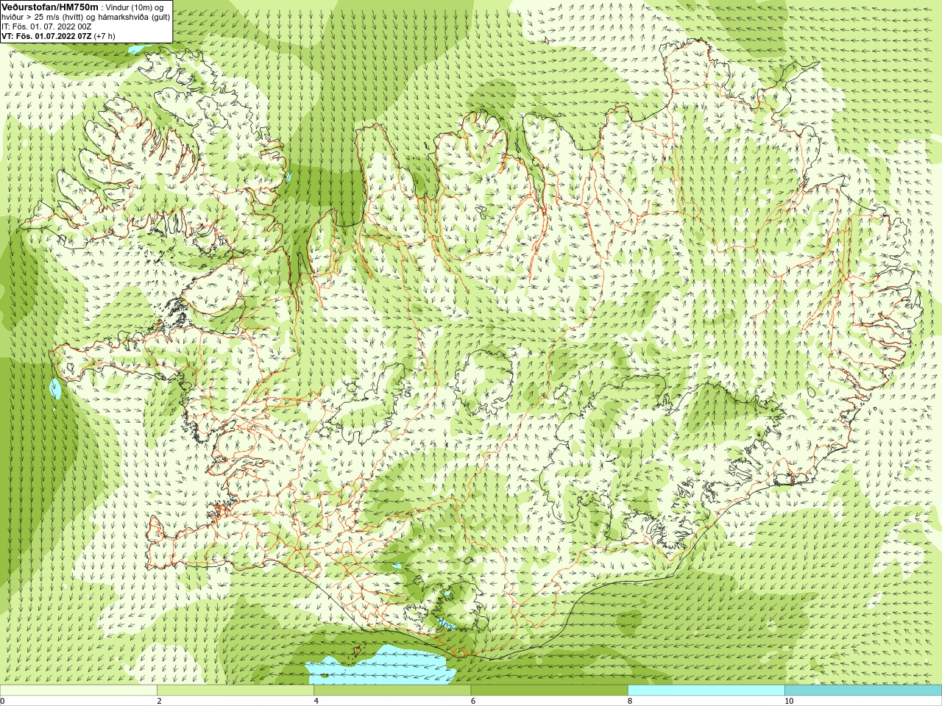This screenshot has width=942, height=706.
Task: Click the 'IT: Fös. 01. 07. 2022 00Z' line
Action: point(46,26)
